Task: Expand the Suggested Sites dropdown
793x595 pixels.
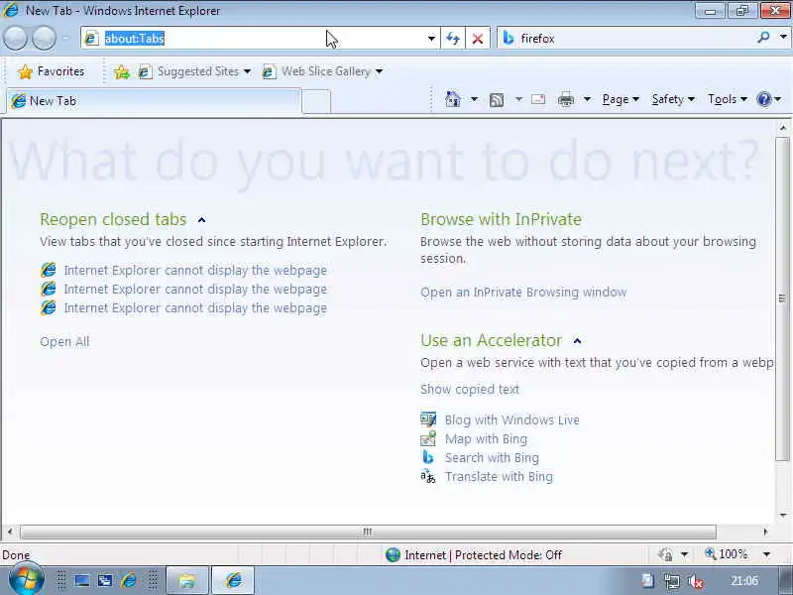Action: [247, 71]
